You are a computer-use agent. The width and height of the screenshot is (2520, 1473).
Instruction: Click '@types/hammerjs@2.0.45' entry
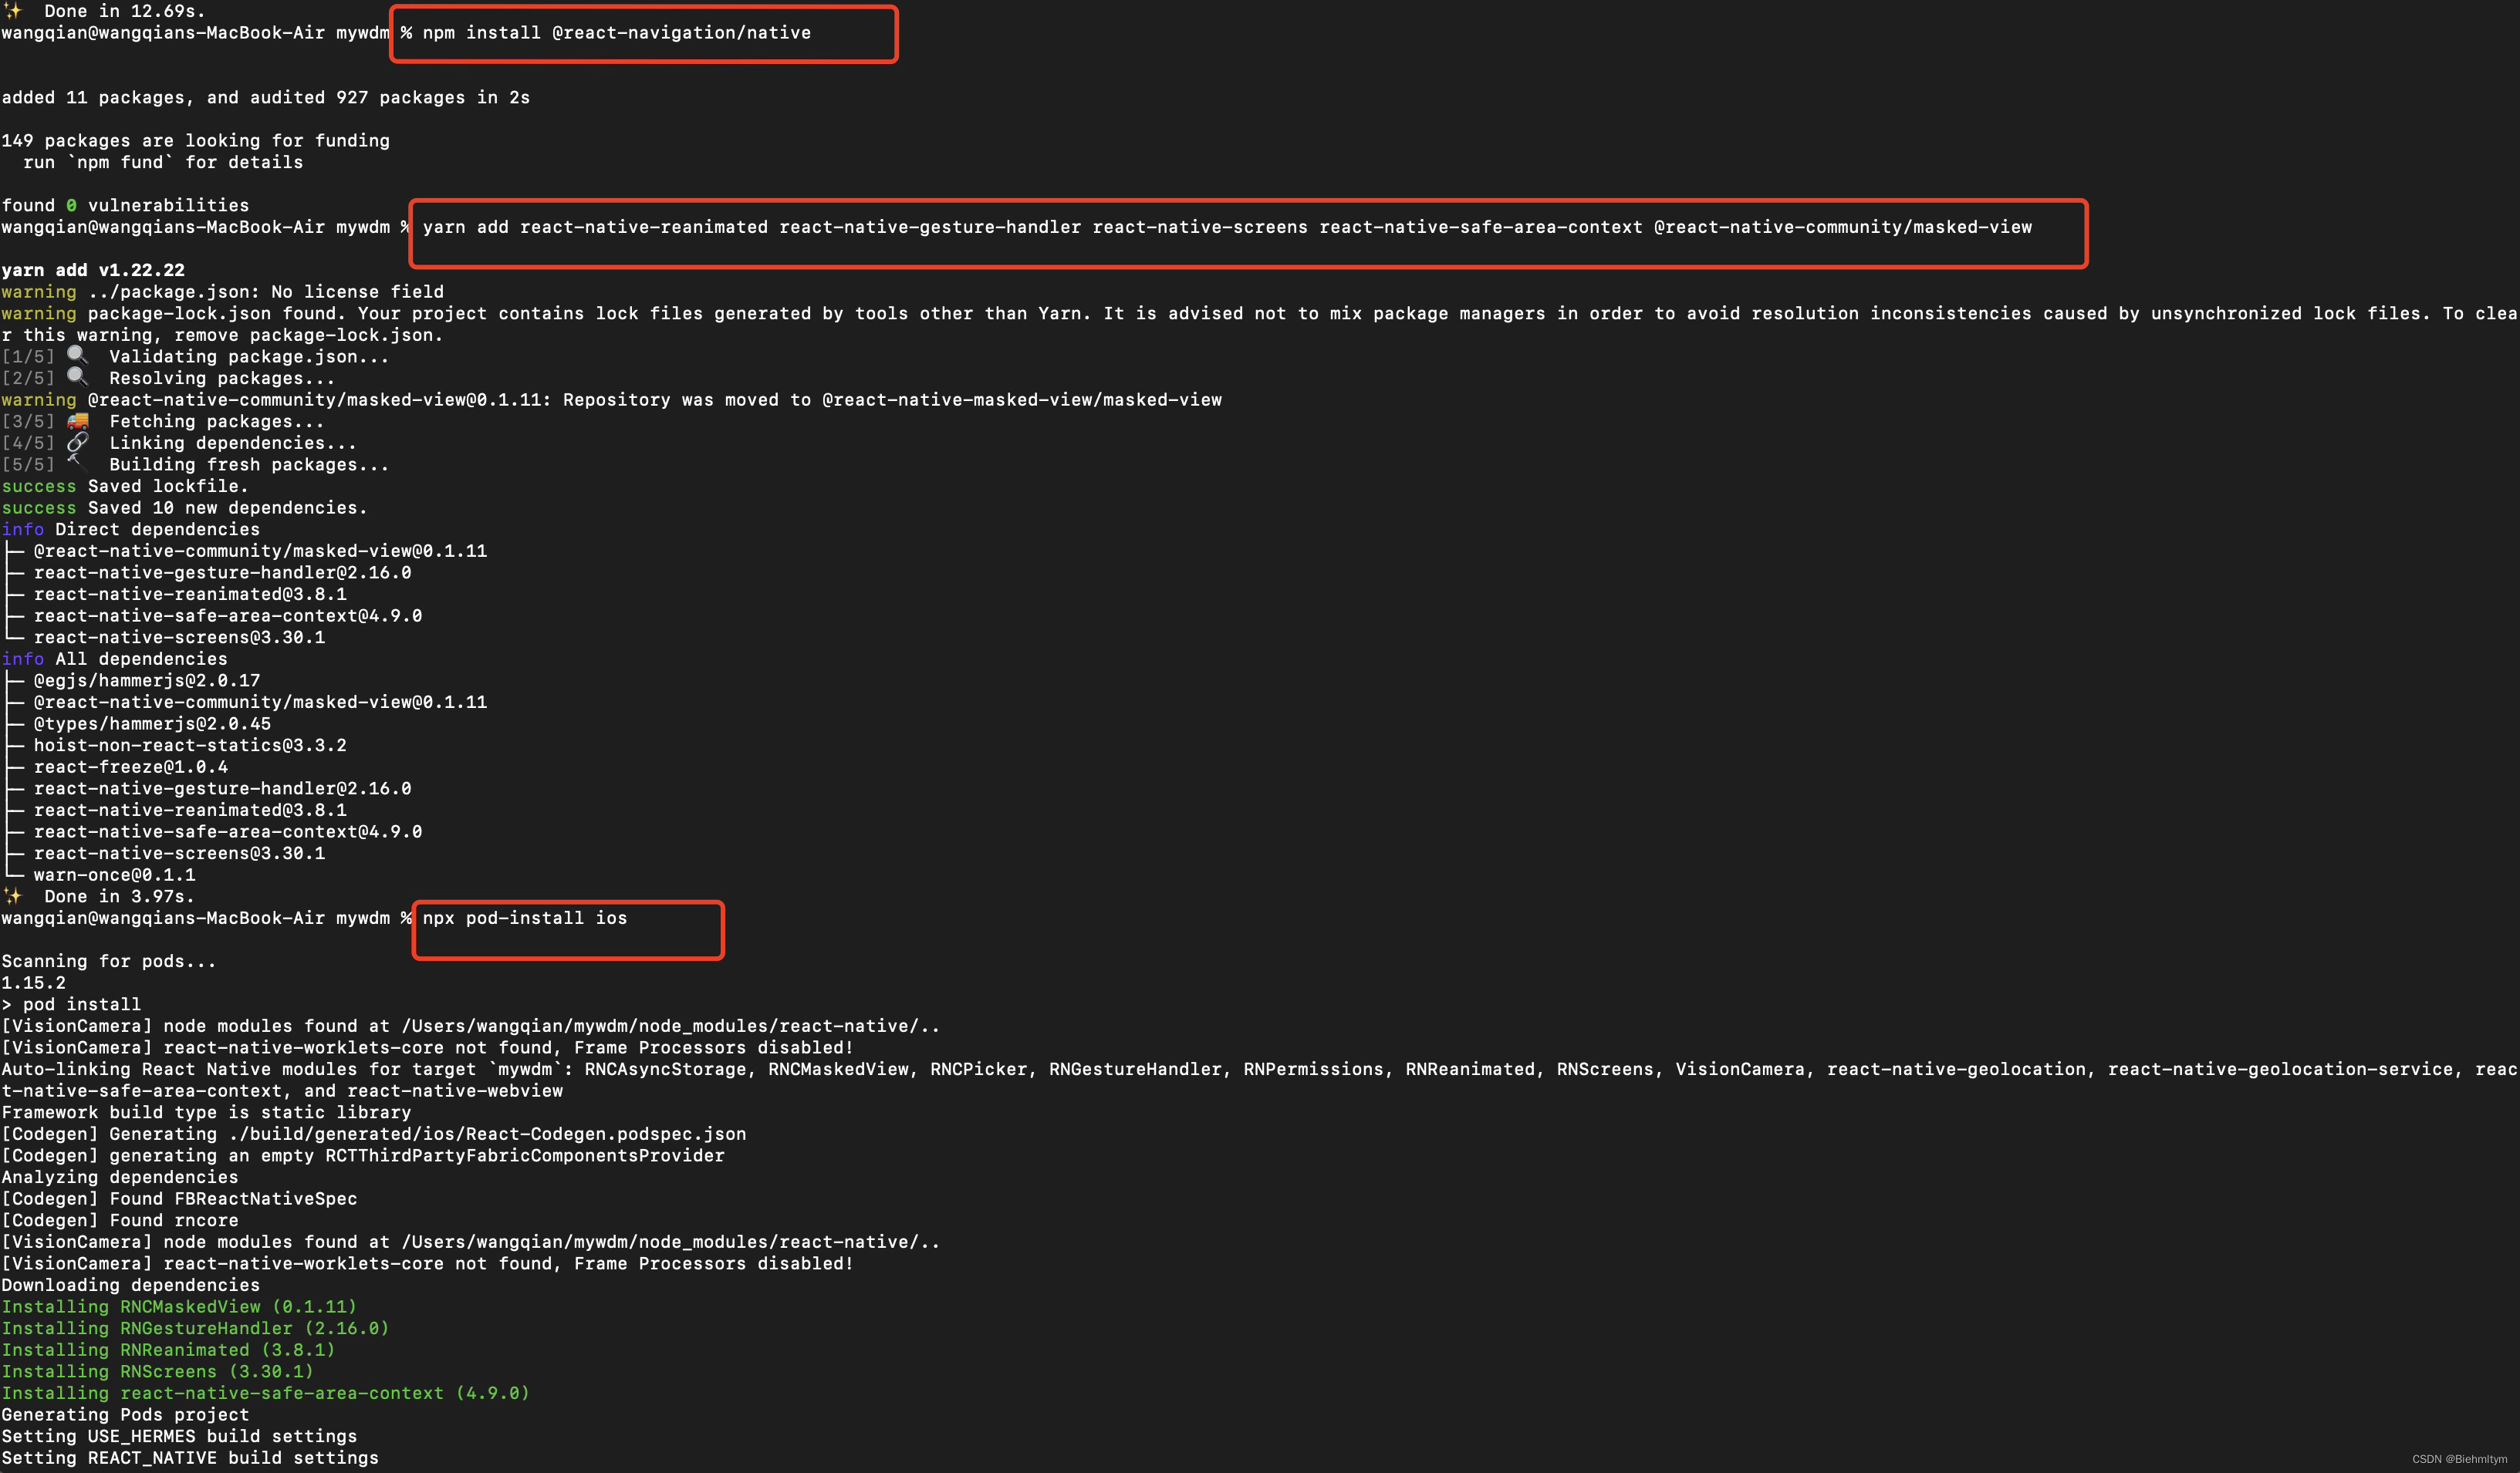pyautogui.click(x=152, y=723)
